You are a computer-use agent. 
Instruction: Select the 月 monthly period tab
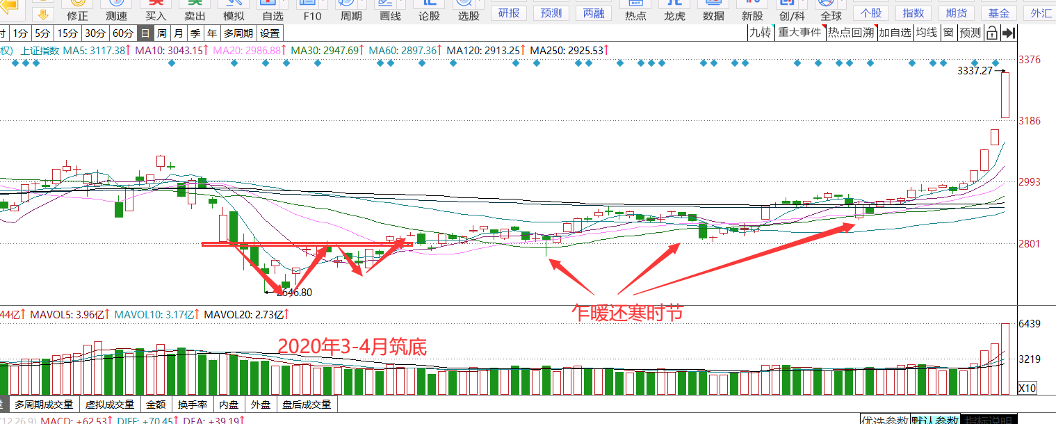(179, 33)
